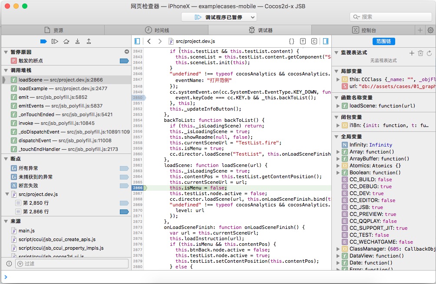Screen dimensions: 436x284
Task: Click the src/project.dev.js path label
Action: [195, 41]
